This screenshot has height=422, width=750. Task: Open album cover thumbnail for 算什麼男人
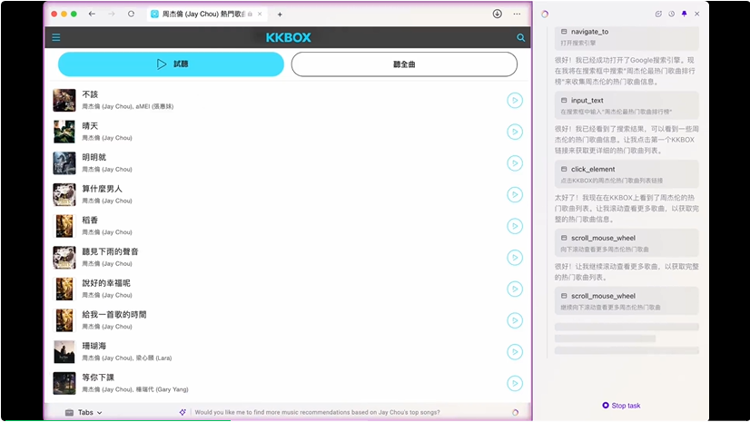pos(64,194)
